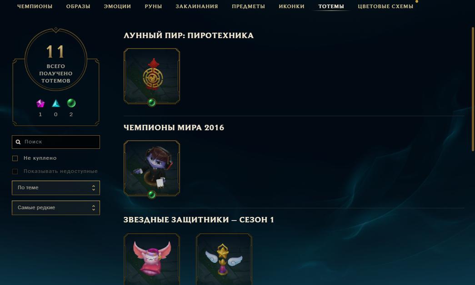Open the 'Цветовые схемы' tab
475x285 pixels.
(385, 6)
